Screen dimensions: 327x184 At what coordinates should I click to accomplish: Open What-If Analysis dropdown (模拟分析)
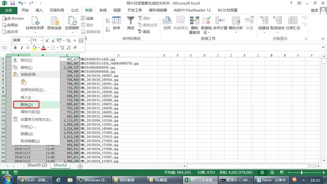(236, 25)
